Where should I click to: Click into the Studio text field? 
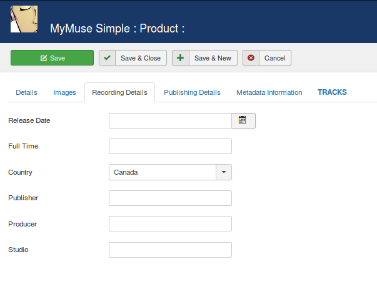click(170, 250)
